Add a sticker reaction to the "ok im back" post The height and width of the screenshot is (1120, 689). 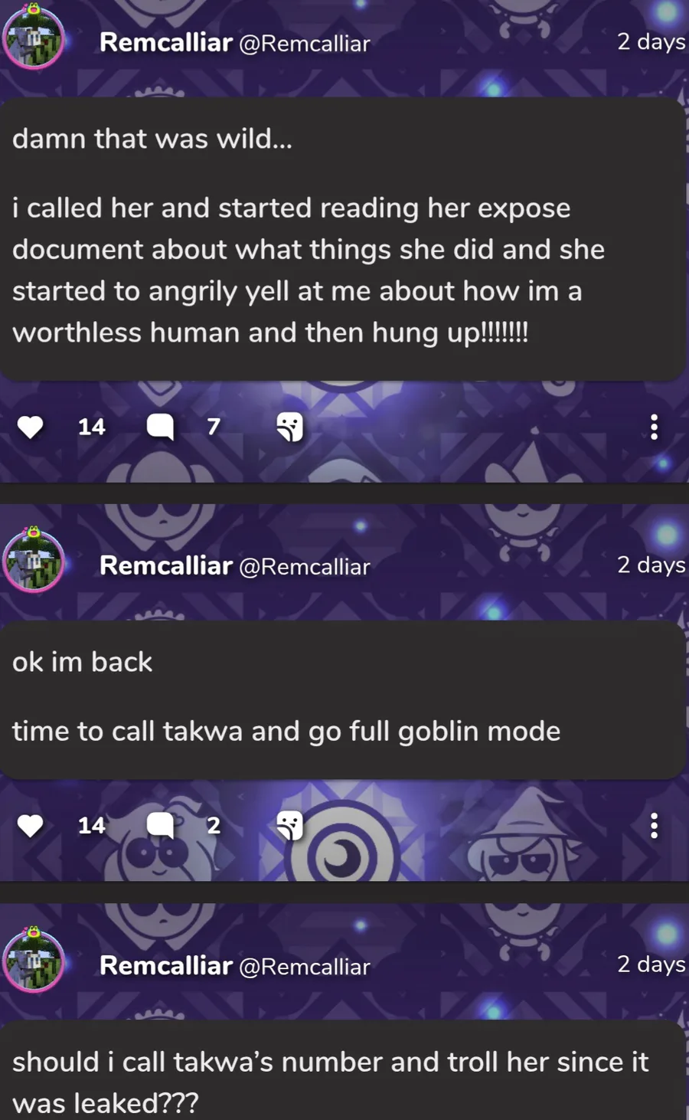coord(289,826)
